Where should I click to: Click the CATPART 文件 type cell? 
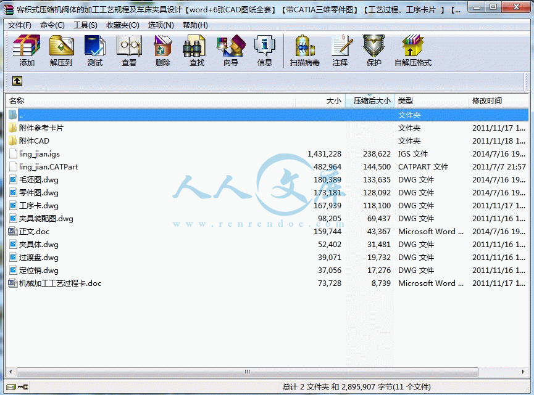click(423, 167)
